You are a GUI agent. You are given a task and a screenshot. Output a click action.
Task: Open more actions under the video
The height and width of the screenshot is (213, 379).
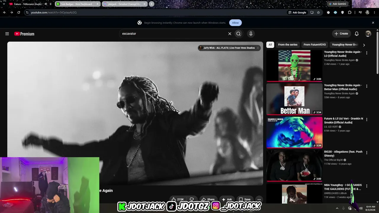[x=259, y=199]
